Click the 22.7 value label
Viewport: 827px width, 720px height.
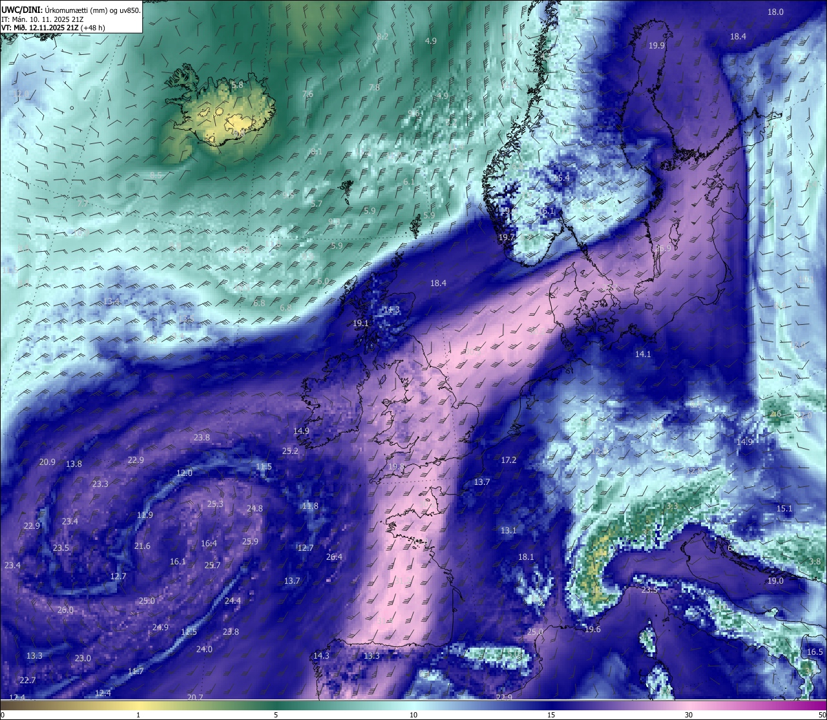click(x=28, y=680)
